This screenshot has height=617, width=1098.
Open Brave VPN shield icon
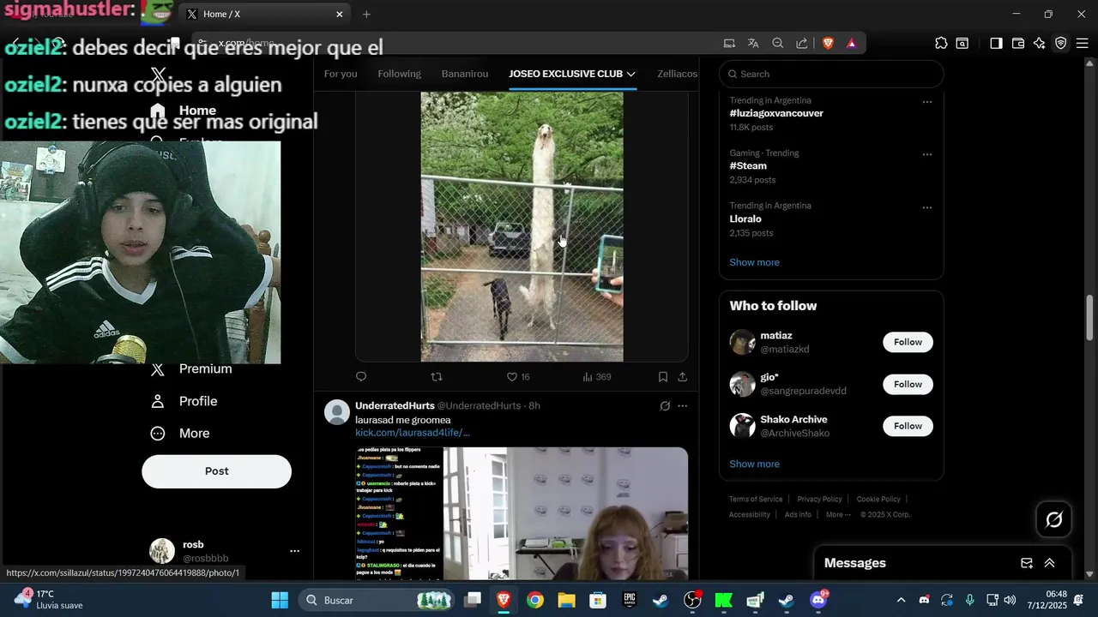(x=1061, y=43)
